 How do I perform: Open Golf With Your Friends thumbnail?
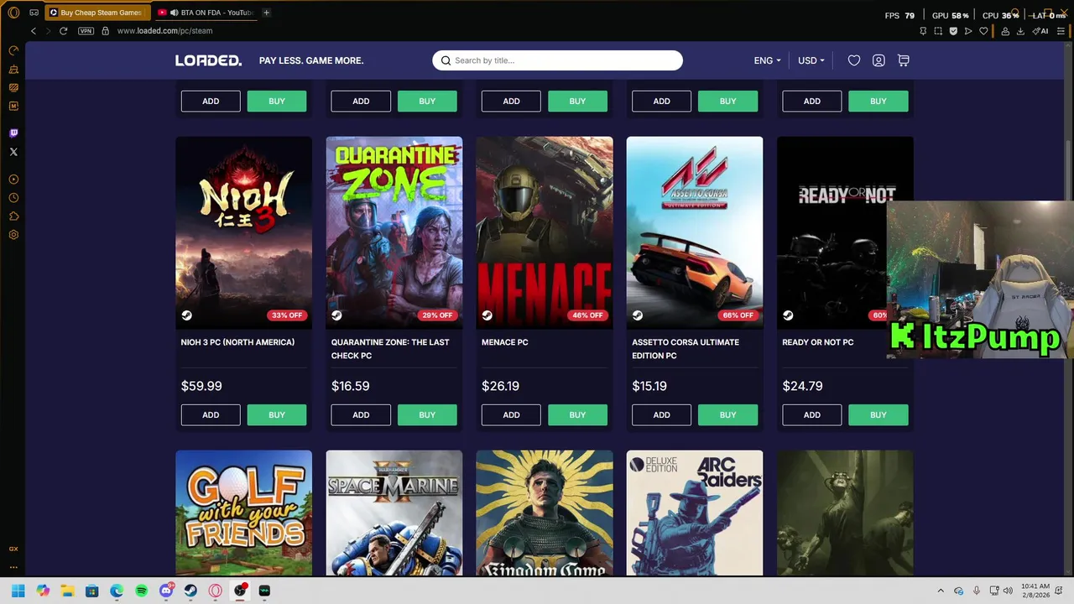pyautogui.click(x=243, y=513)
